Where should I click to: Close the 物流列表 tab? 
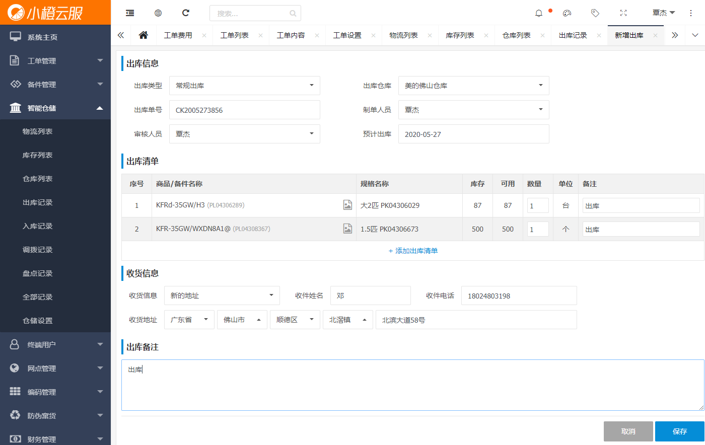430,35
